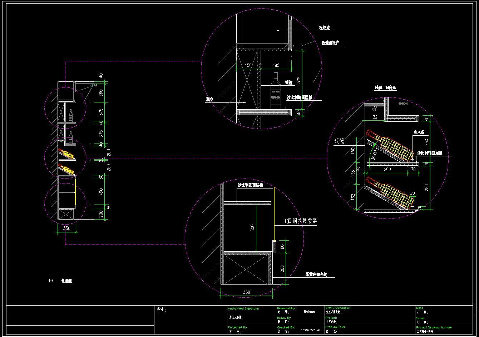
Task: Select the "330" width dimension
Action: pos(247,292)
